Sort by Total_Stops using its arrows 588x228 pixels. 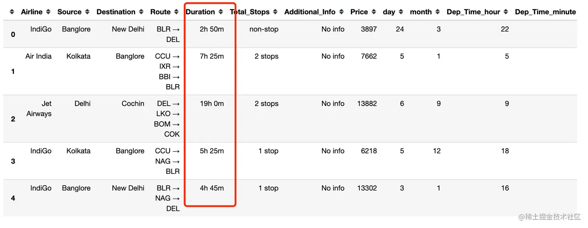click(x=275, y=12)
